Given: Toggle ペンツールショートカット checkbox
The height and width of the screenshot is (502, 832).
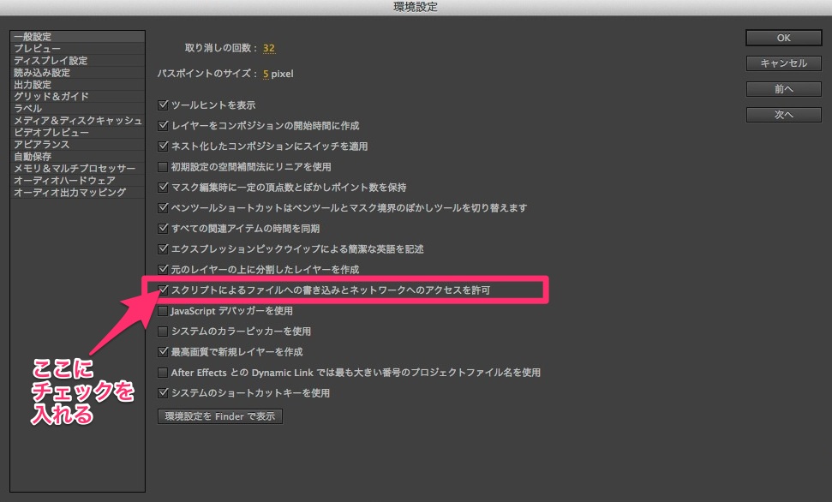Looking at the screenshot, I should 163,207.
